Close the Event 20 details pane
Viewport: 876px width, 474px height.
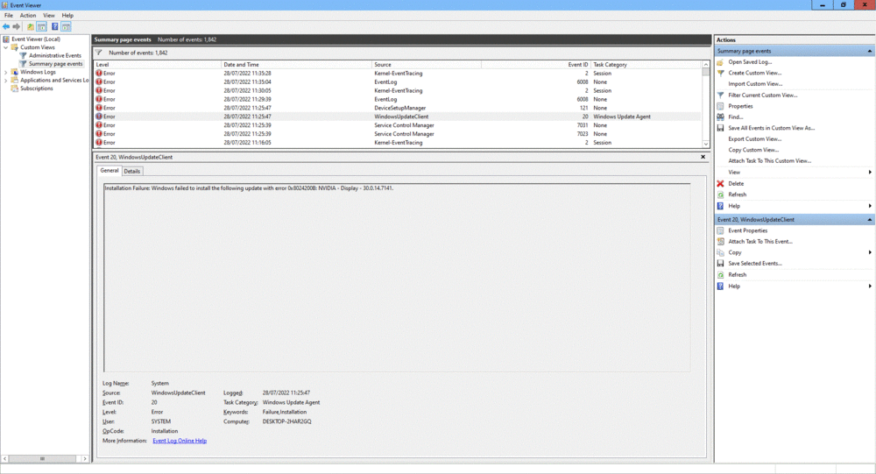703,157
